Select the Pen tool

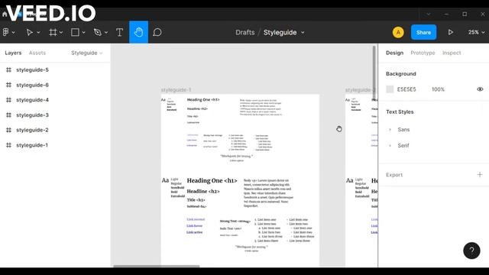click(98, 32)
